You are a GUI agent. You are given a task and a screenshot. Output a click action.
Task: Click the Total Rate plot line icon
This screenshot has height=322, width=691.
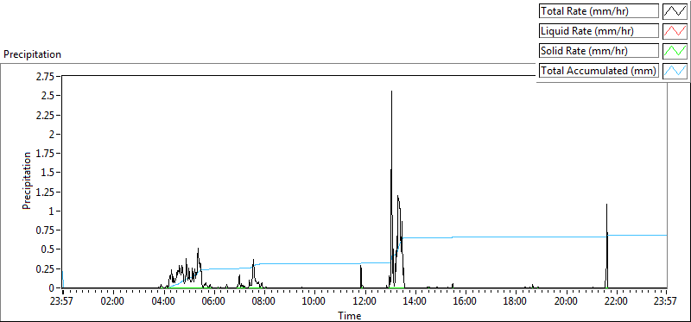(x=675, y=11)
